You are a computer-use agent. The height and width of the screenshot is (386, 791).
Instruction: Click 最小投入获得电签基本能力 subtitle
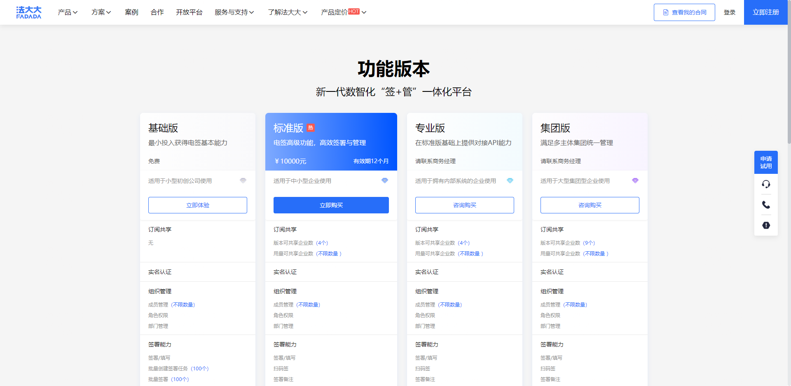[188, 143]
